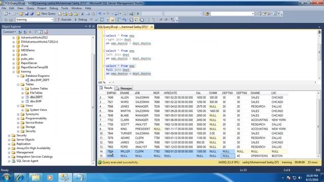Select the Integration Services Catalogs node

click(34, 157)
